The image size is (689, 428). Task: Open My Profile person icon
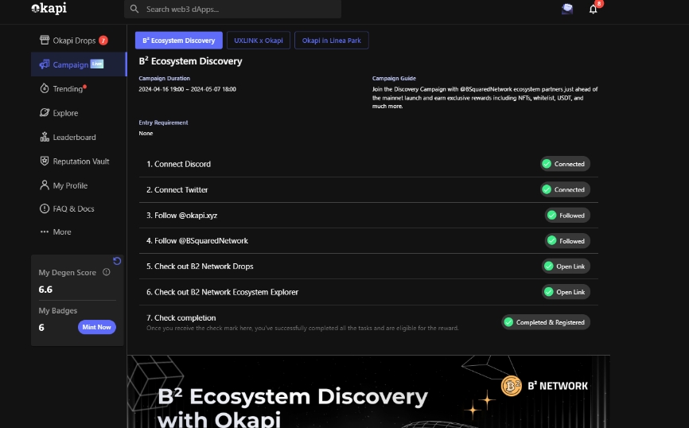45,185
